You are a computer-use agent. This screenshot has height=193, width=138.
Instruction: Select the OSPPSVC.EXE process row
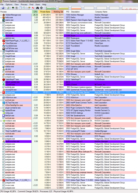(x=68, y=152)
